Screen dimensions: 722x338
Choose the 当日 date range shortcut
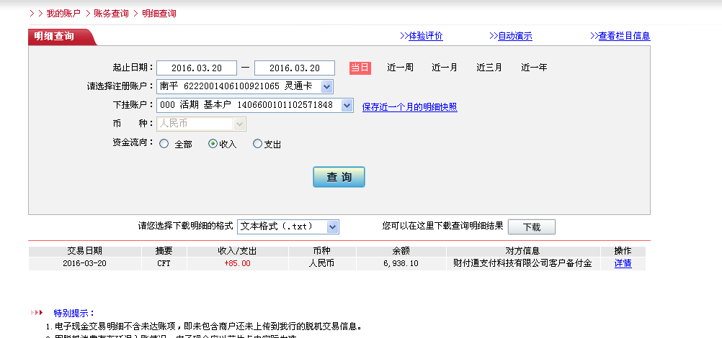[360, 68]
